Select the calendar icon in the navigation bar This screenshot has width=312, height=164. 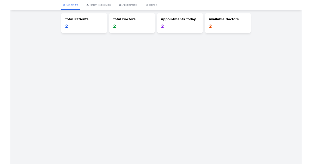120,5
